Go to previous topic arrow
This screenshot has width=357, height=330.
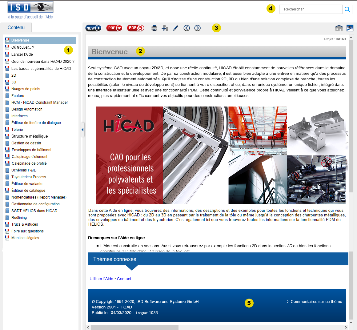187,28
